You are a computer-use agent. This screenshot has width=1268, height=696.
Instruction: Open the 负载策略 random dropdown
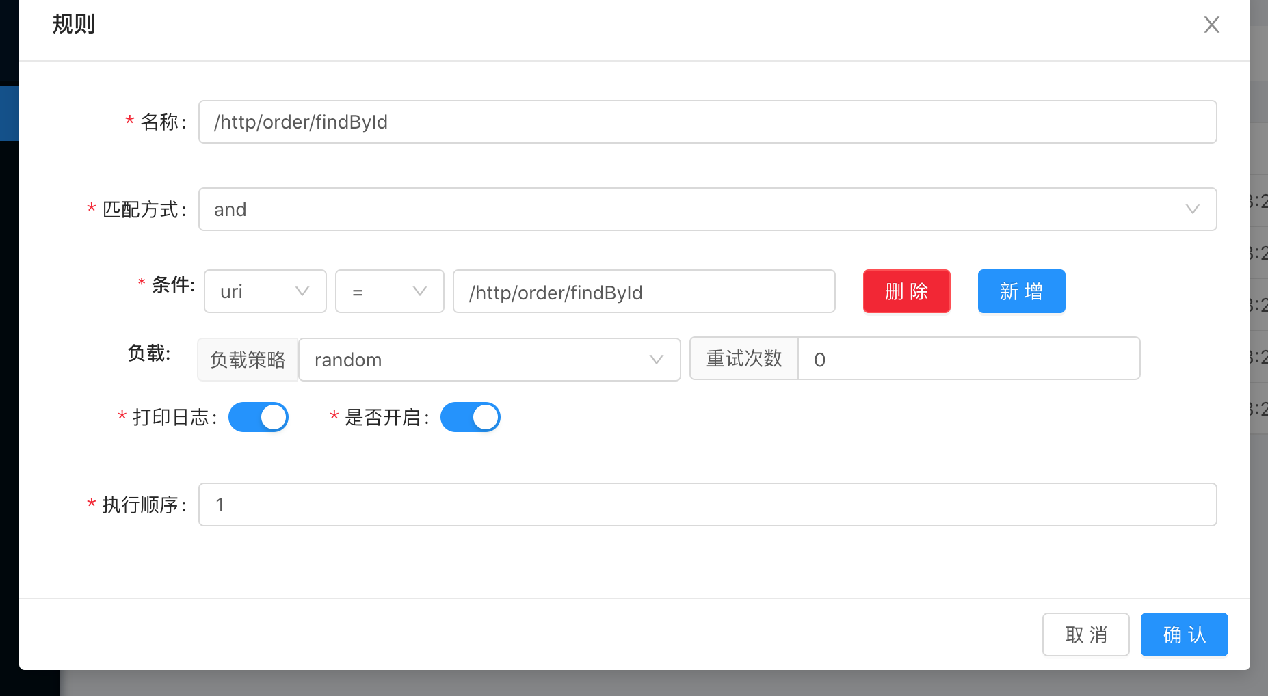pyautogui.click(x=489, y=360)
